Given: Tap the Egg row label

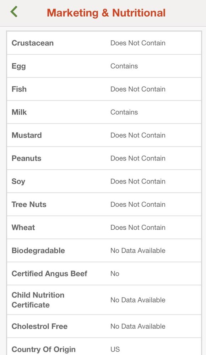Looking at the screenshot, I should click(18, 66).
